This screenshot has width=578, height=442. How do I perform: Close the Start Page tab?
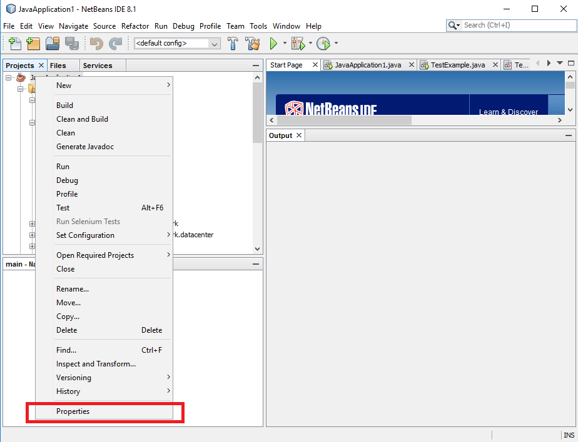point(315,65)
